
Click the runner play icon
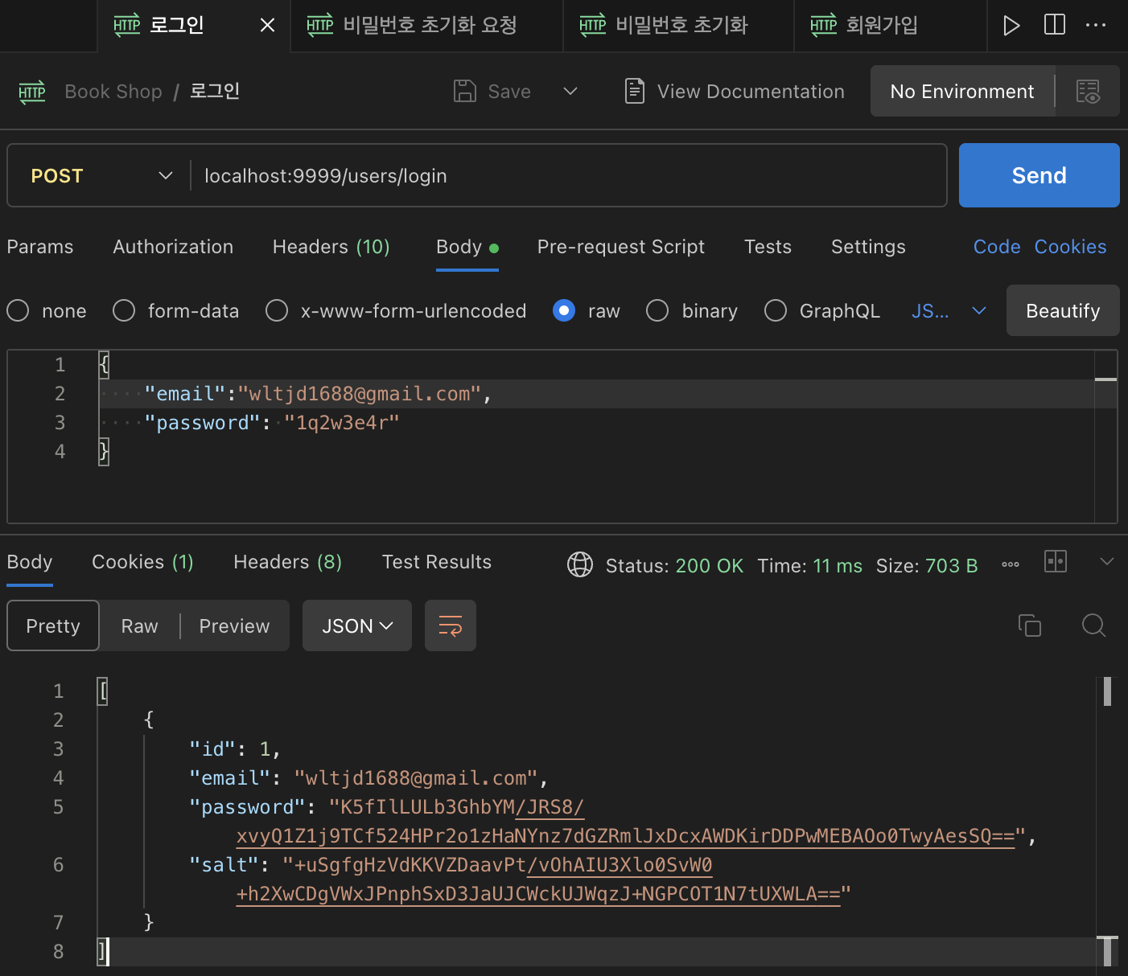click(x=1011, y=26)
